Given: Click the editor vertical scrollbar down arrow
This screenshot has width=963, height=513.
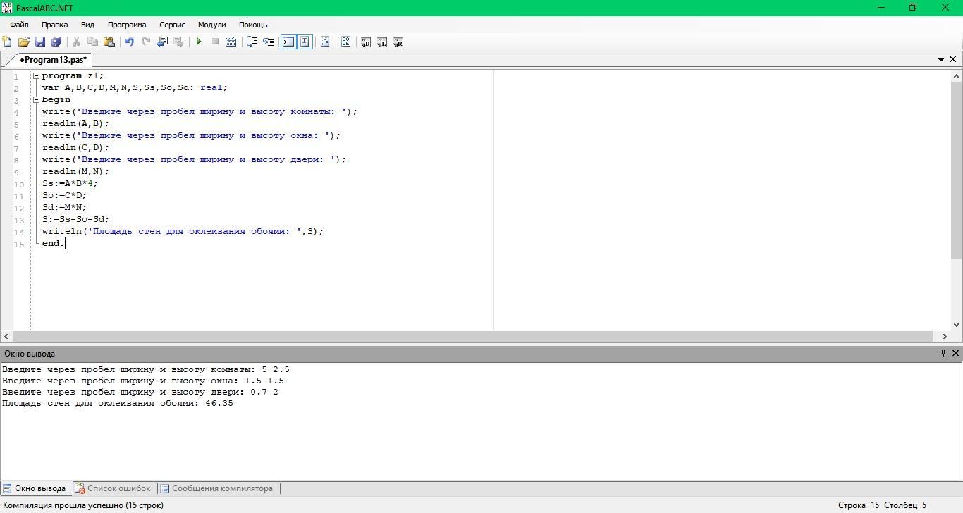Looking at the screenshot, I should 957,325.
